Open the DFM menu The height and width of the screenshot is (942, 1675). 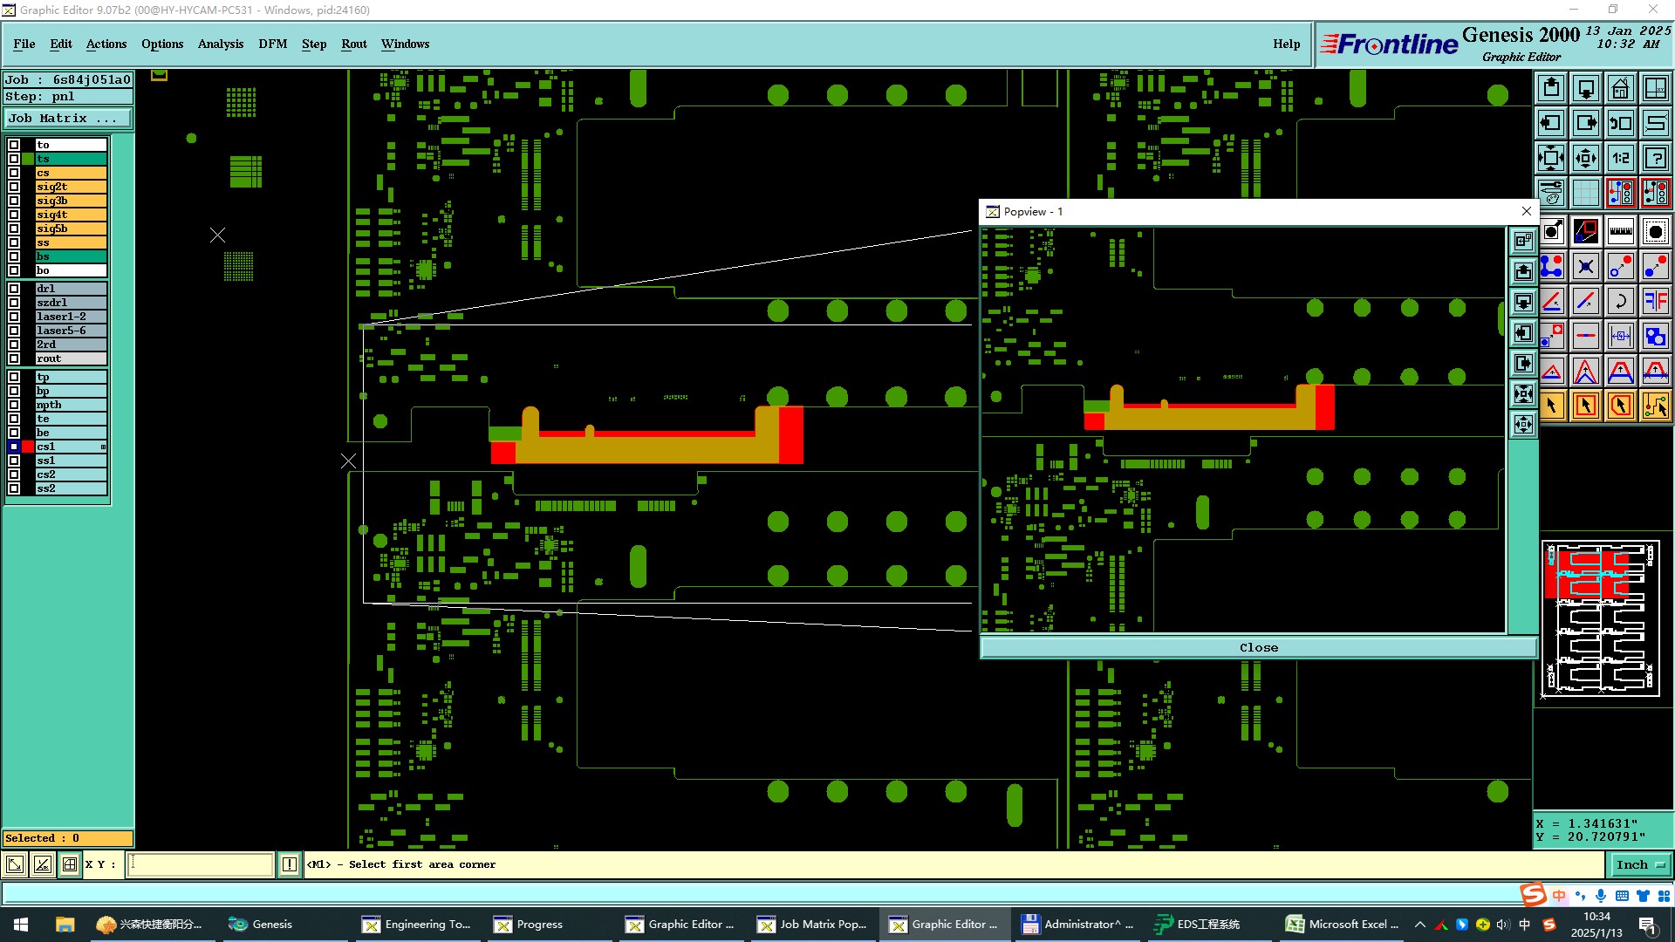272,44
